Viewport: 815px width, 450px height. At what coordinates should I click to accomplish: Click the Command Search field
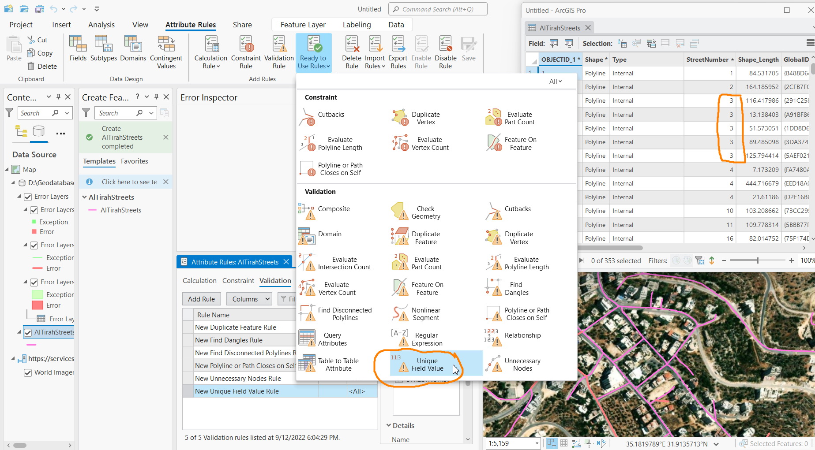(438, 9)
